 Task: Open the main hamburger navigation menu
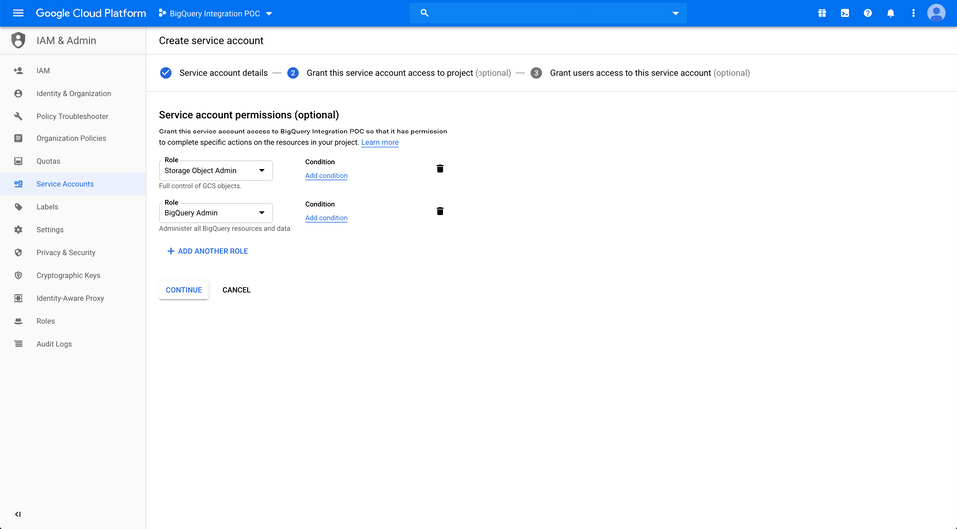point(18,13)
